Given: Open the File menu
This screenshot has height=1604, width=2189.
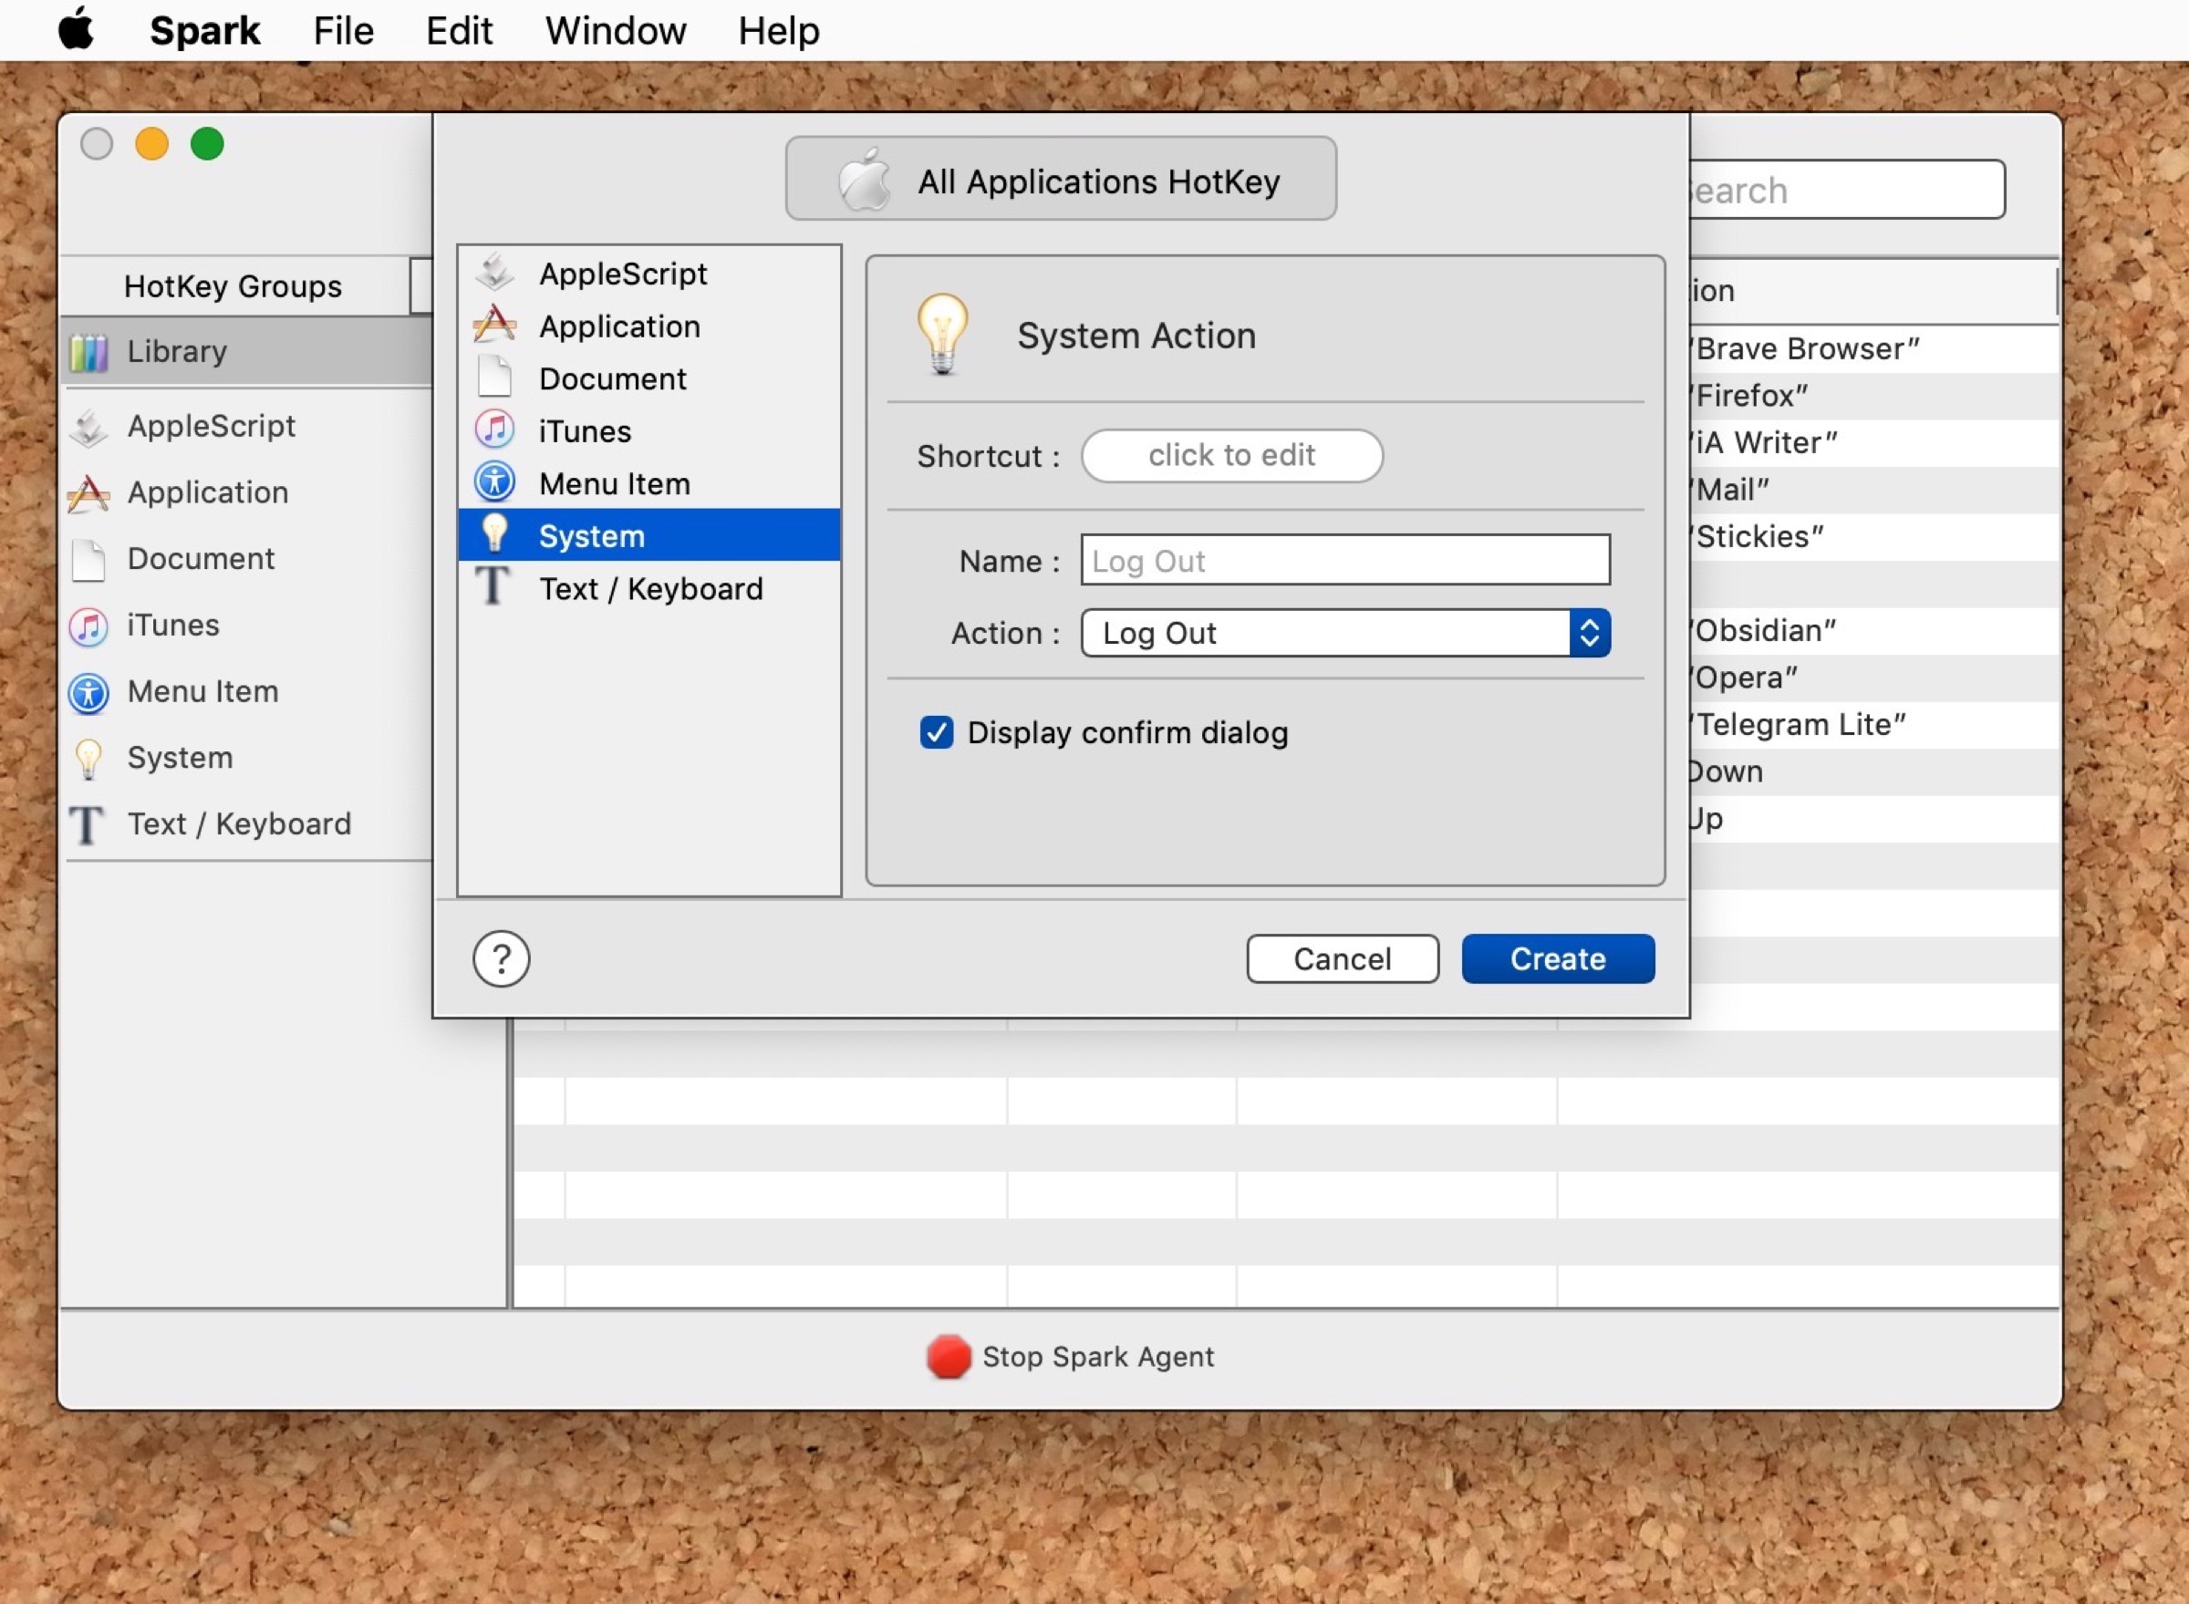Looking at the screenshot, I should point(343,31).
